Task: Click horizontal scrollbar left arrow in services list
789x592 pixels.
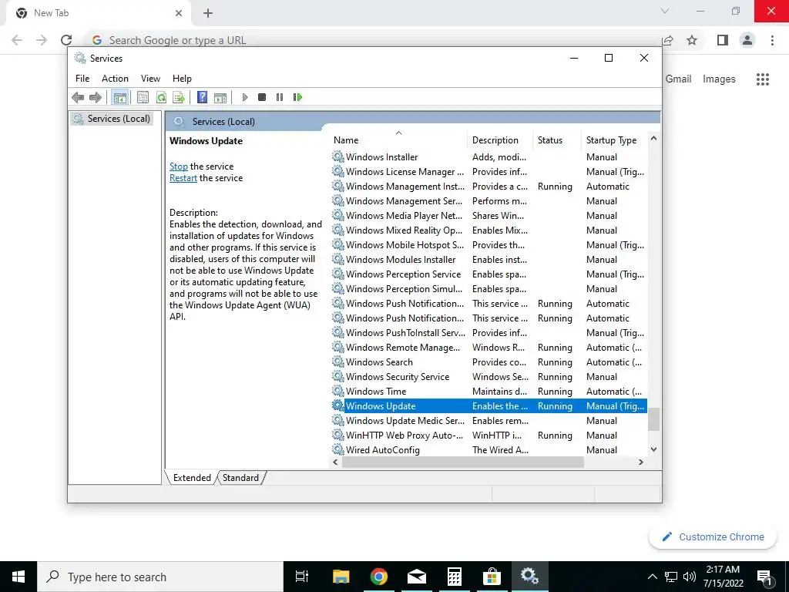Action: click(x=336, y=462)
